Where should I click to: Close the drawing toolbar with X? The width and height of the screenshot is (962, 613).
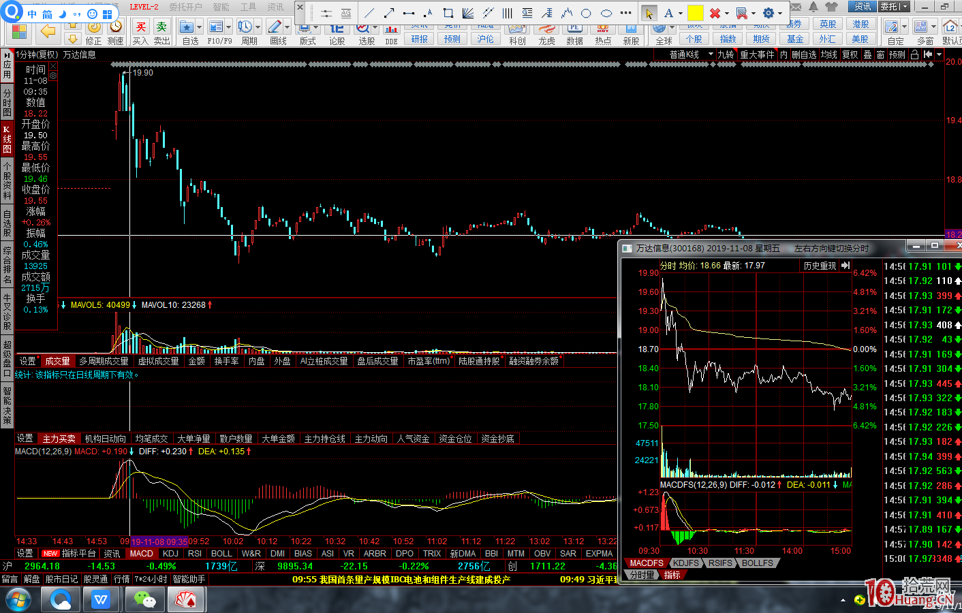(x=300, y=7)
